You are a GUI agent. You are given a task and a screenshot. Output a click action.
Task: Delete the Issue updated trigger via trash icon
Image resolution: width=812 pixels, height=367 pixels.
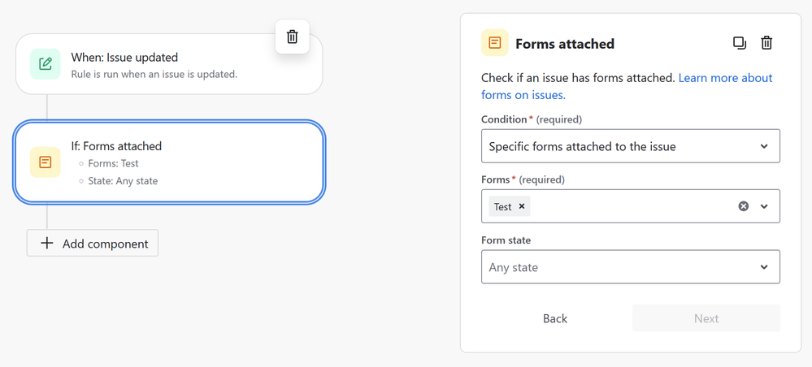293,37
